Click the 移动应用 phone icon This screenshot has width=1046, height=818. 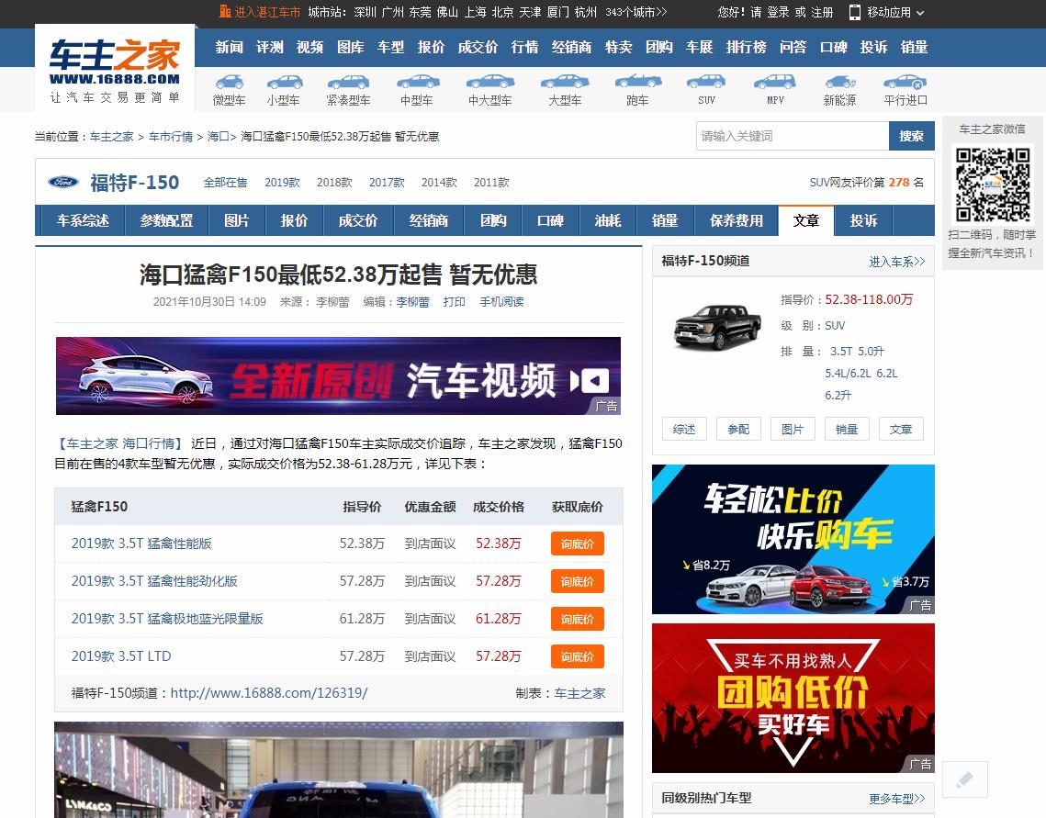point(855,12)
